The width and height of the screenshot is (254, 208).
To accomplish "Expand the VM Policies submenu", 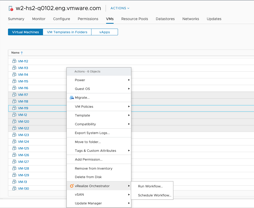I will click(129, 106).
